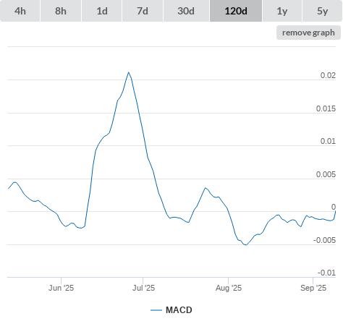This screenshot has height=329, width=343.
Task: Click the MACD peak near late June
Action: click(128, 72)
